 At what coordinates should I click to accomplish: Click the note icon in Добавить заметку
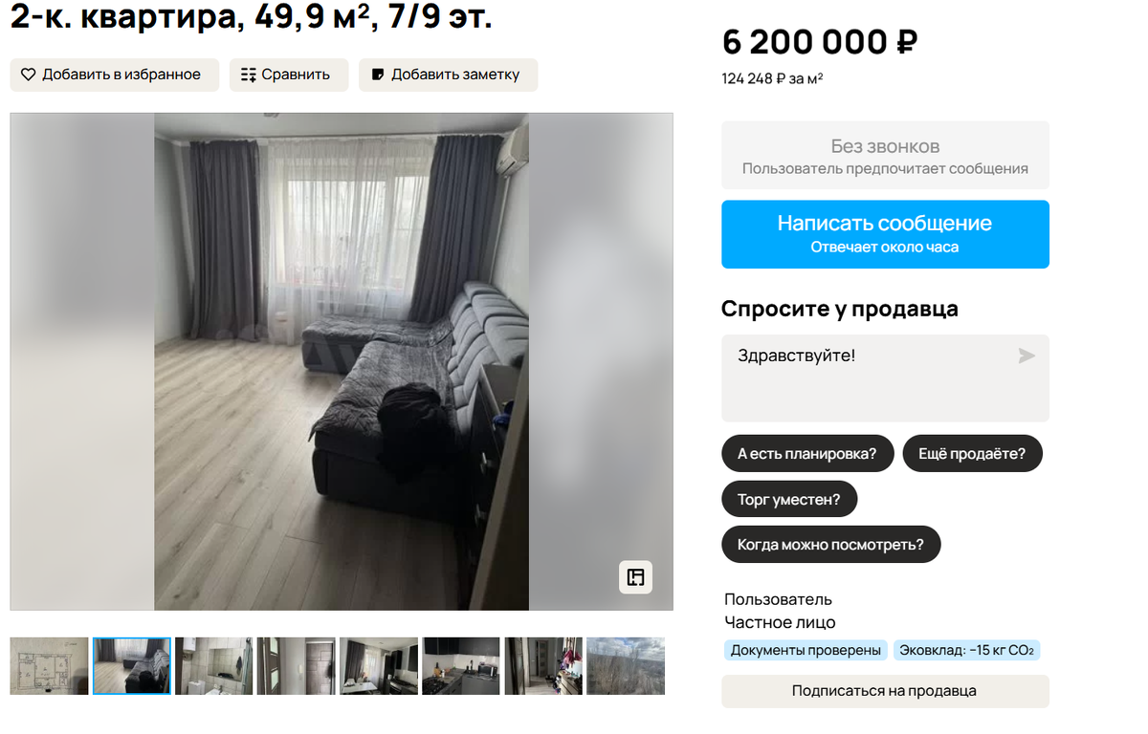[378, 75]
